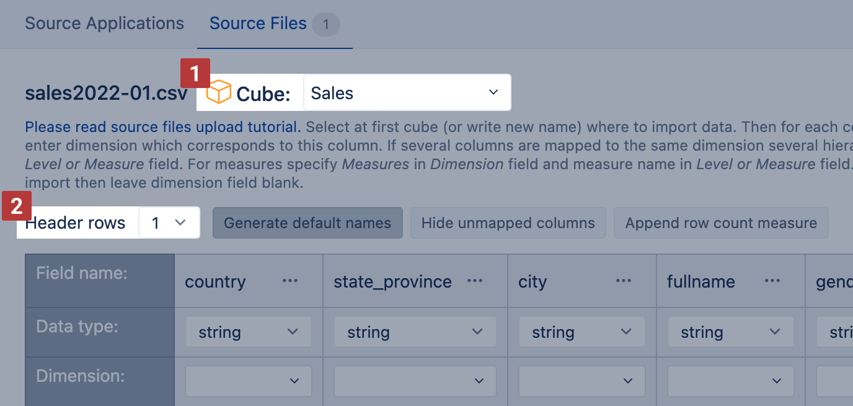Screen dimensions: 853x406
Task: Open the options menu on the country column
Action: pos(289,280)
